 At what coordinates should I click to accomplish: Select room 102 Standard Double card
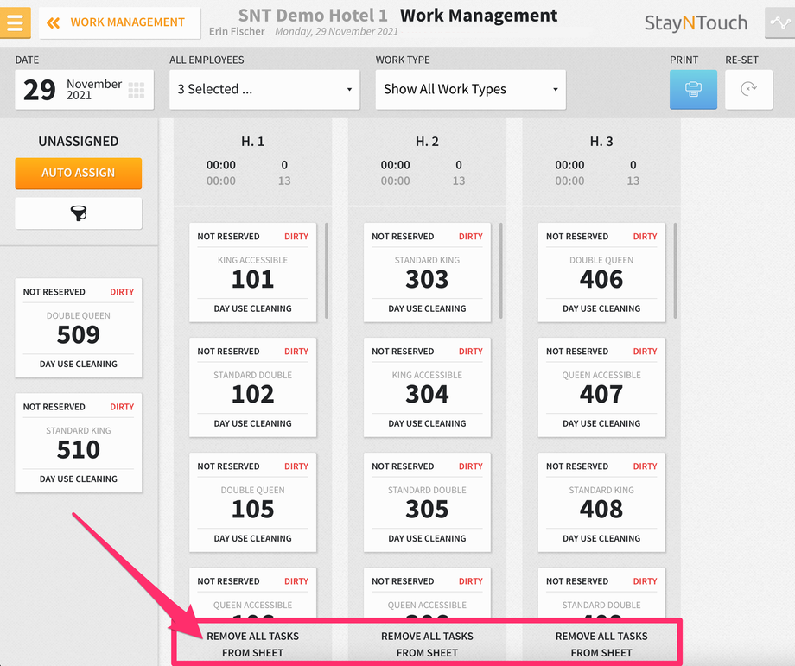252,388
